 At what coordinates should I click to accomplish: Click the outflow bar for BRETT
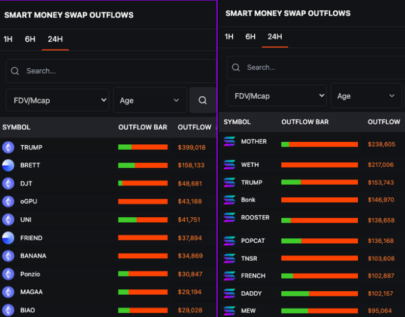coord(143,165)
